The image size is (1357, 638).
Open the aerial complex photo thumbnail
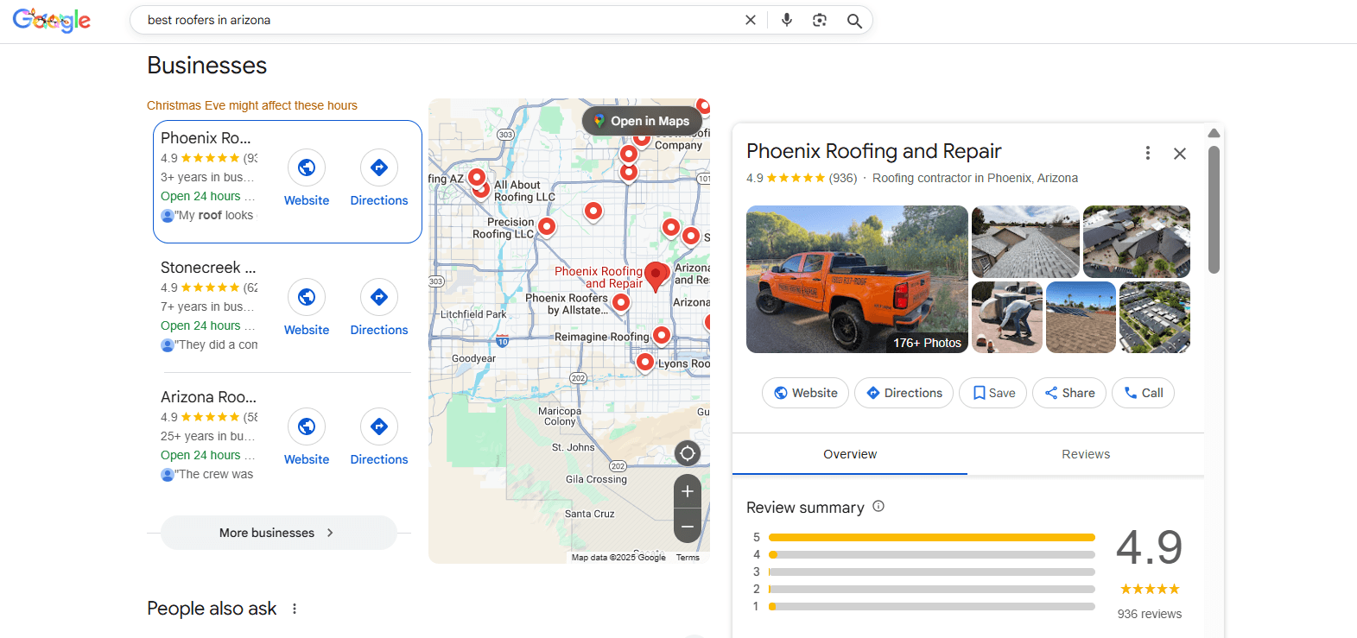pyautogui.click(x=1155, y=317)
